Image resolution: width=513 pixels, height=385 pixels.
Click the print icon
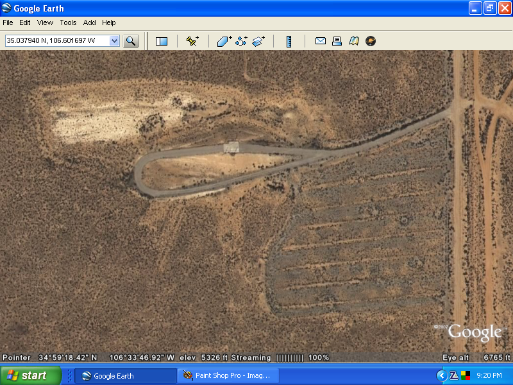337,41
